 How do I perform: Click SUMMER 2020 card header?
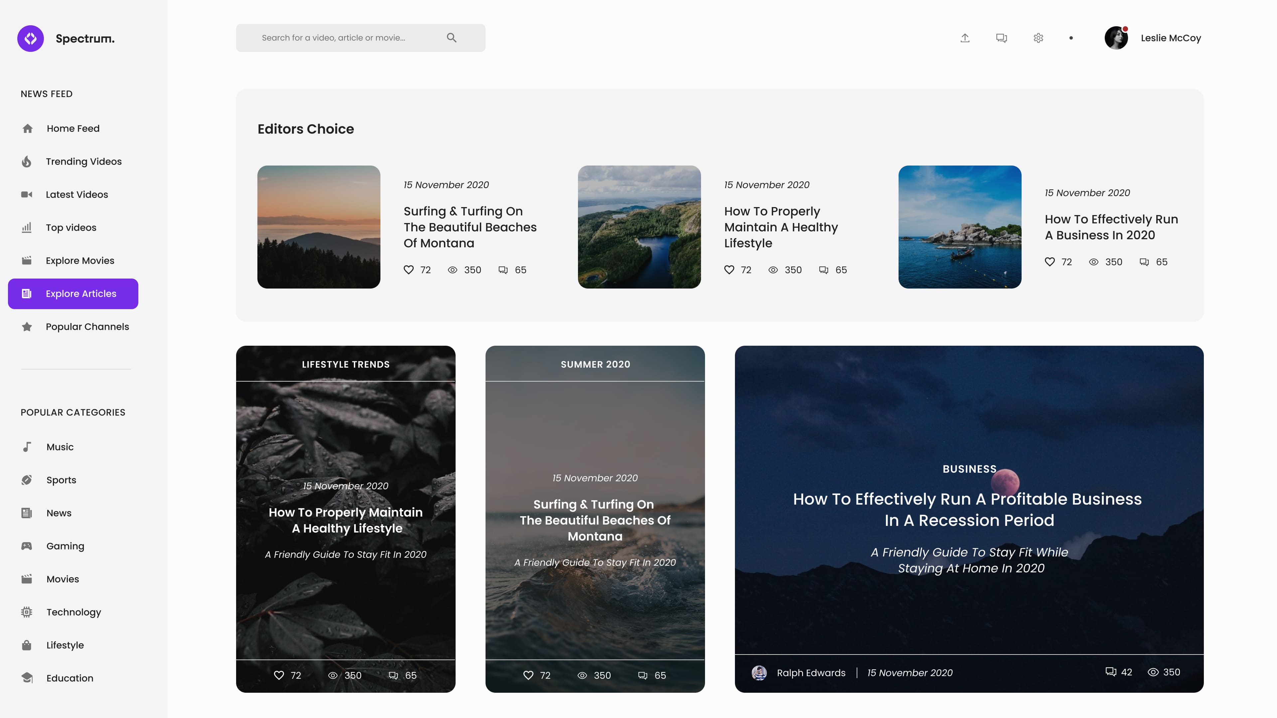pyautogui.click(x=595, y=364)
